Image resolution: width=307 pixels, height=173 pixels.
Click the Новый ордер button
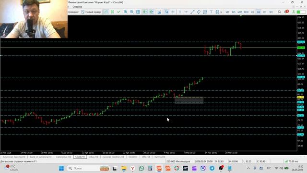[x=91, y=12]
